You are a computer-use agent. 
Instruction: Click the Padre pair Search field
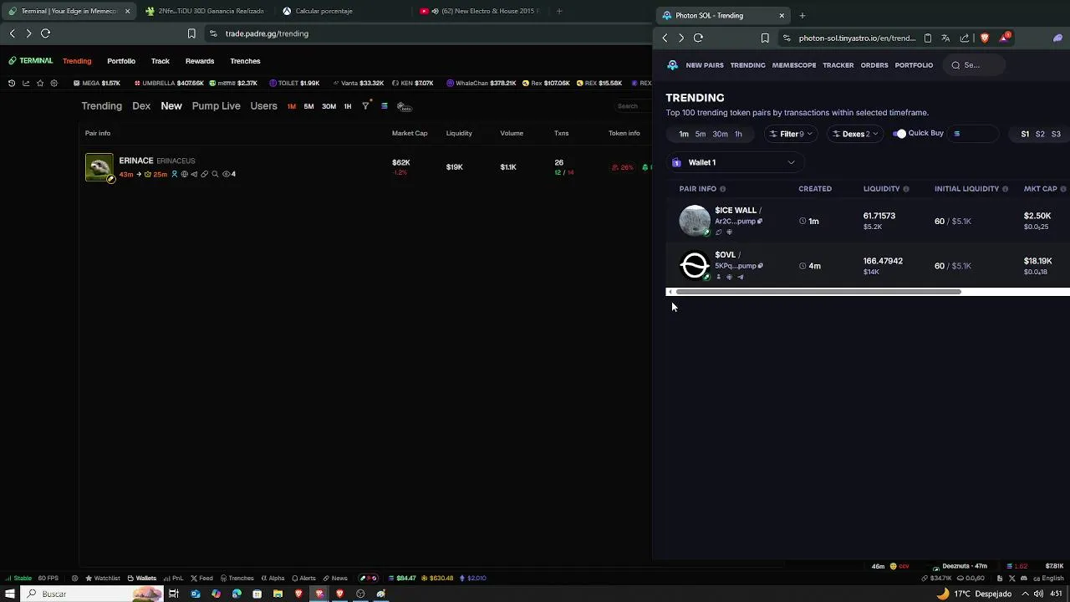pos(632,106)
